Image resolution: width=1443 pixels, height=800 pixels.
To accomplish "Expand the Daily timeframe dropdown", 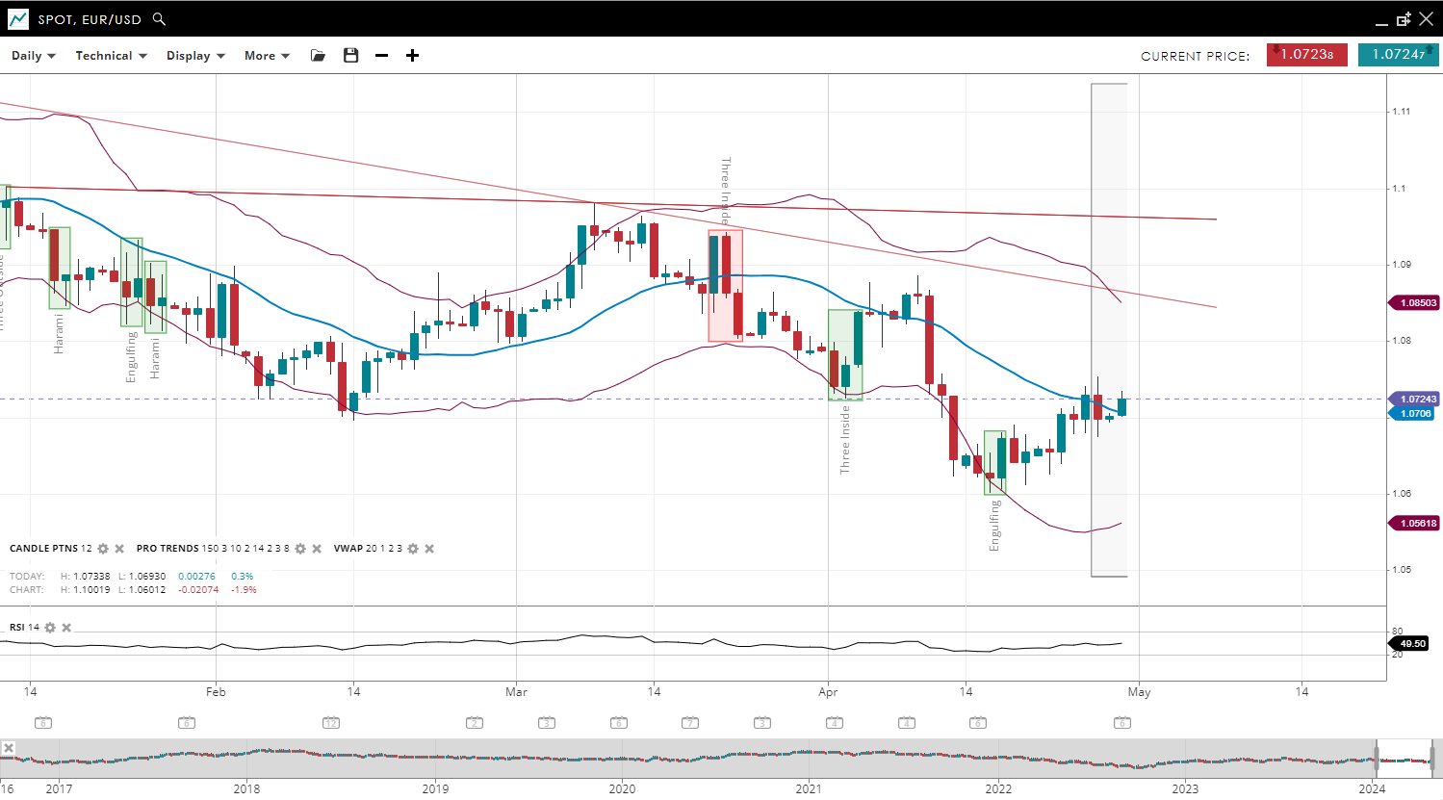I will point(34,56).
